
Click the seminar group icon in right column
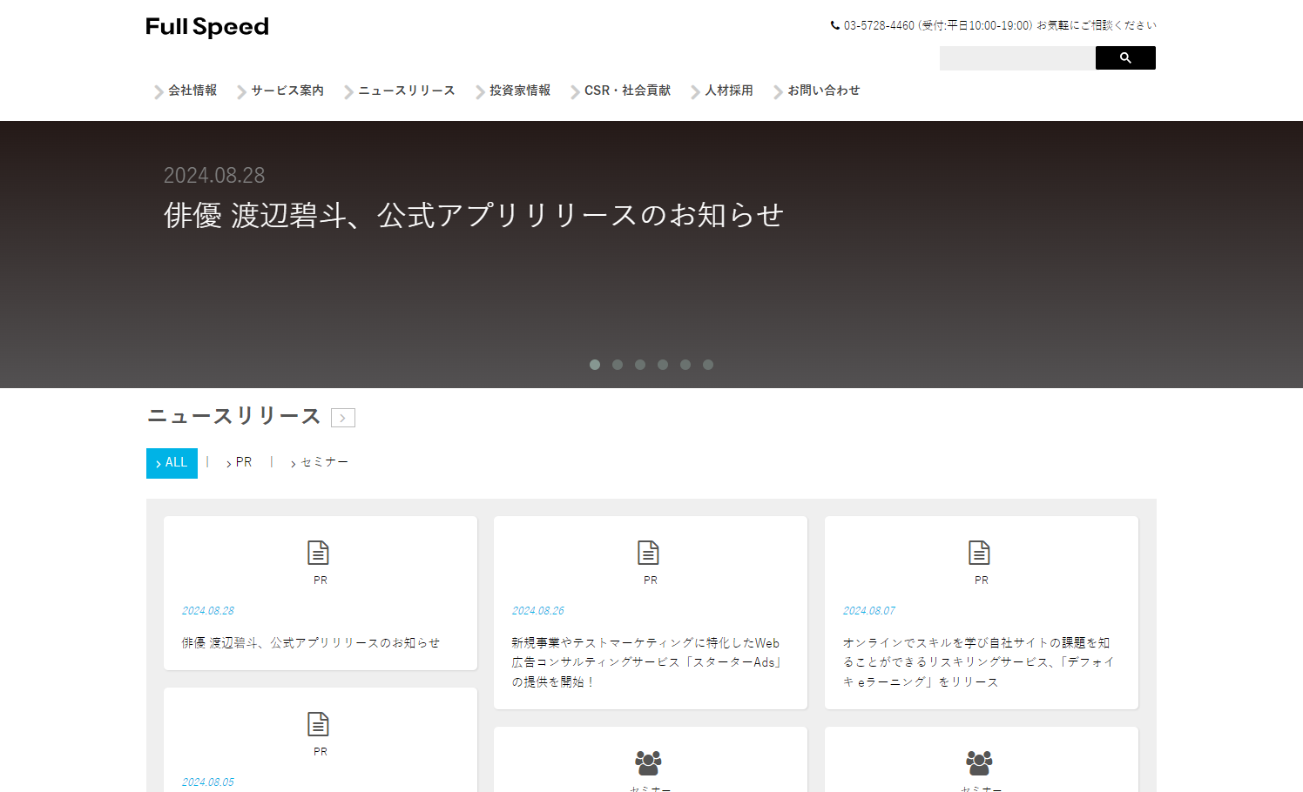(x=980, y=763)
